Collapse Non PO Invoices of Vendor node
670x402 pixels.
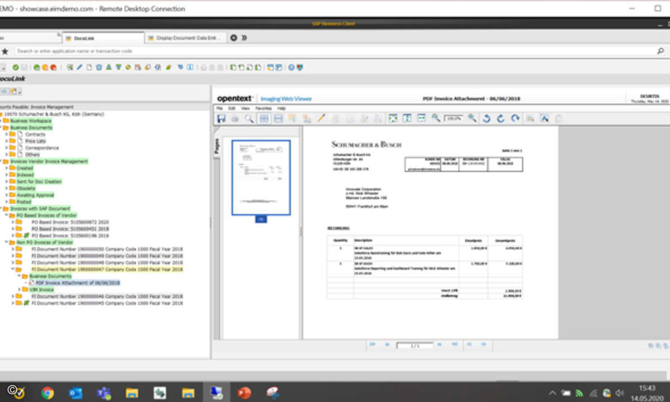point(6,242)
